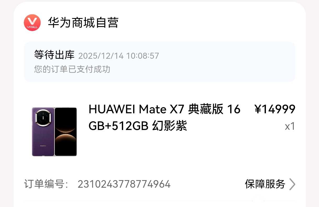Select order number 2310243778774964
This screenshot has width=319, height=207.
[x=124, y=184]
